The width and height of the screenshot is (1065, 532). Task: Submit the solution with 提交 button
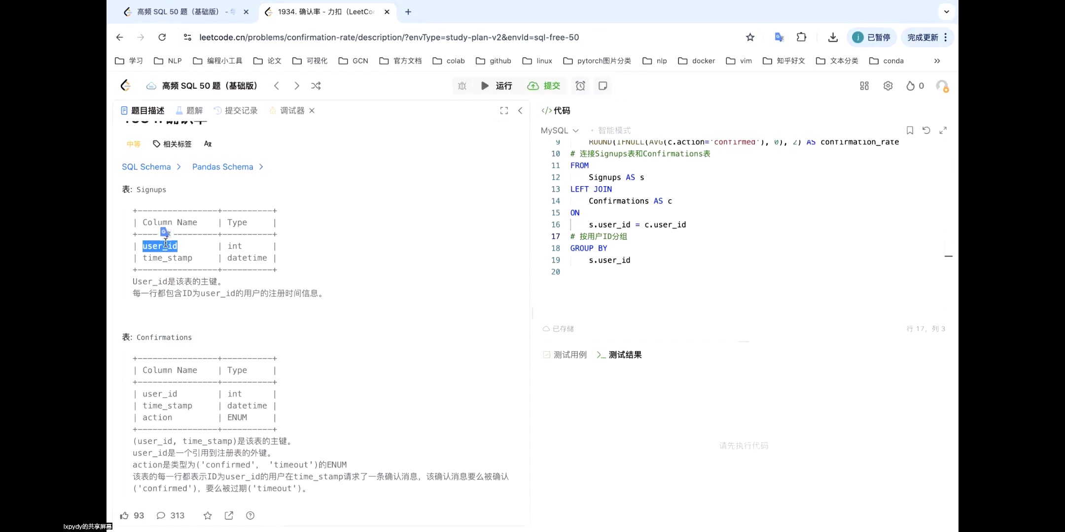[543, 85]
